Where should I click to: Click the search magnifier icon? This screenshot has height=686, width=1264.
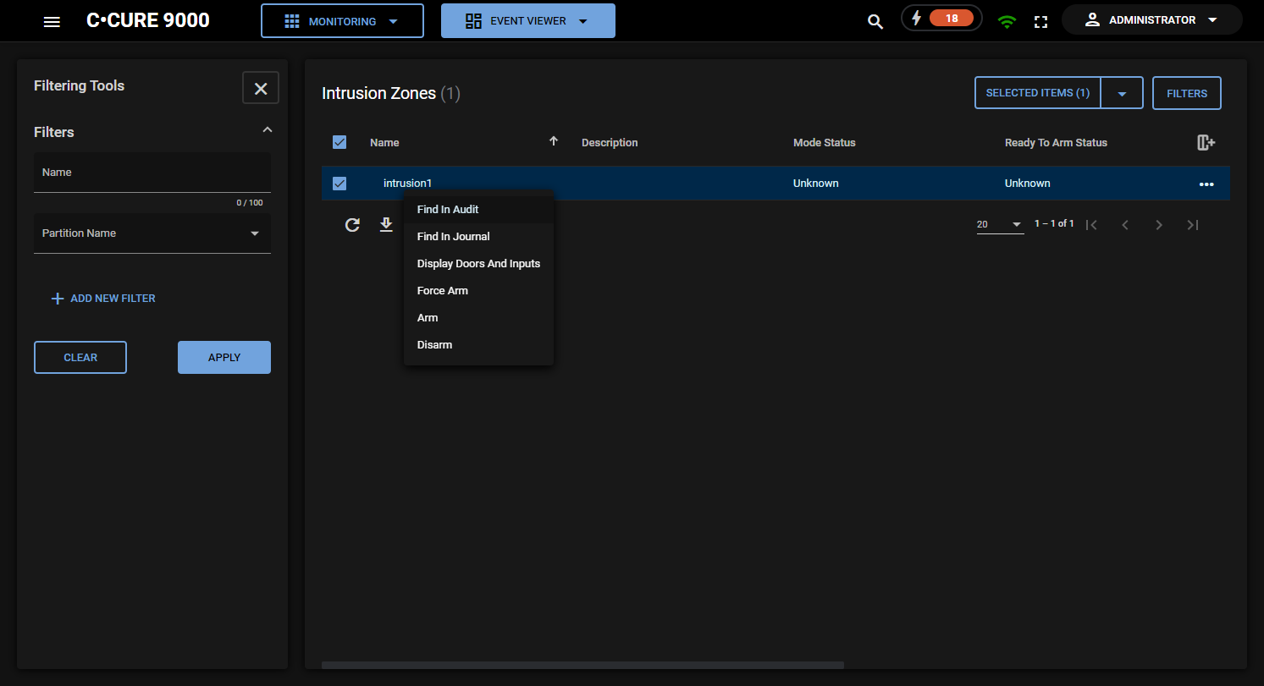click(875, 21)
